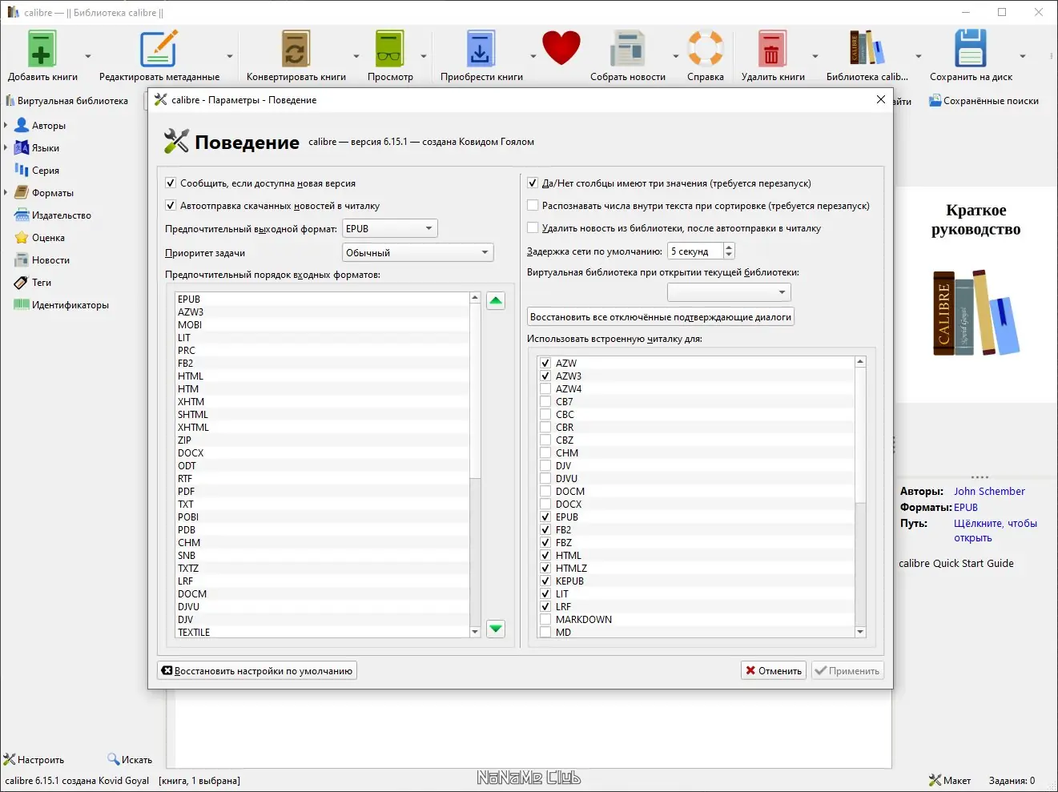Click the Tags icon in sidebar

pyautogui.click(x=22, y=283)
